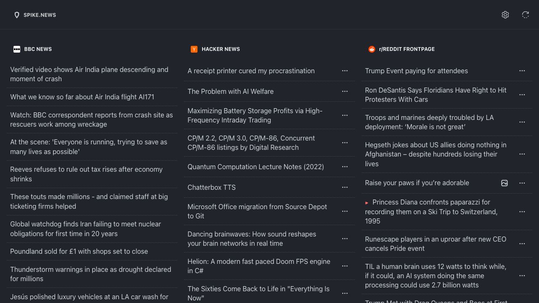Image resolution: width=539 pixels, height=303 pixels.
Task: Open 'Poundland sold for £1' article
Action: coord(79,251)
